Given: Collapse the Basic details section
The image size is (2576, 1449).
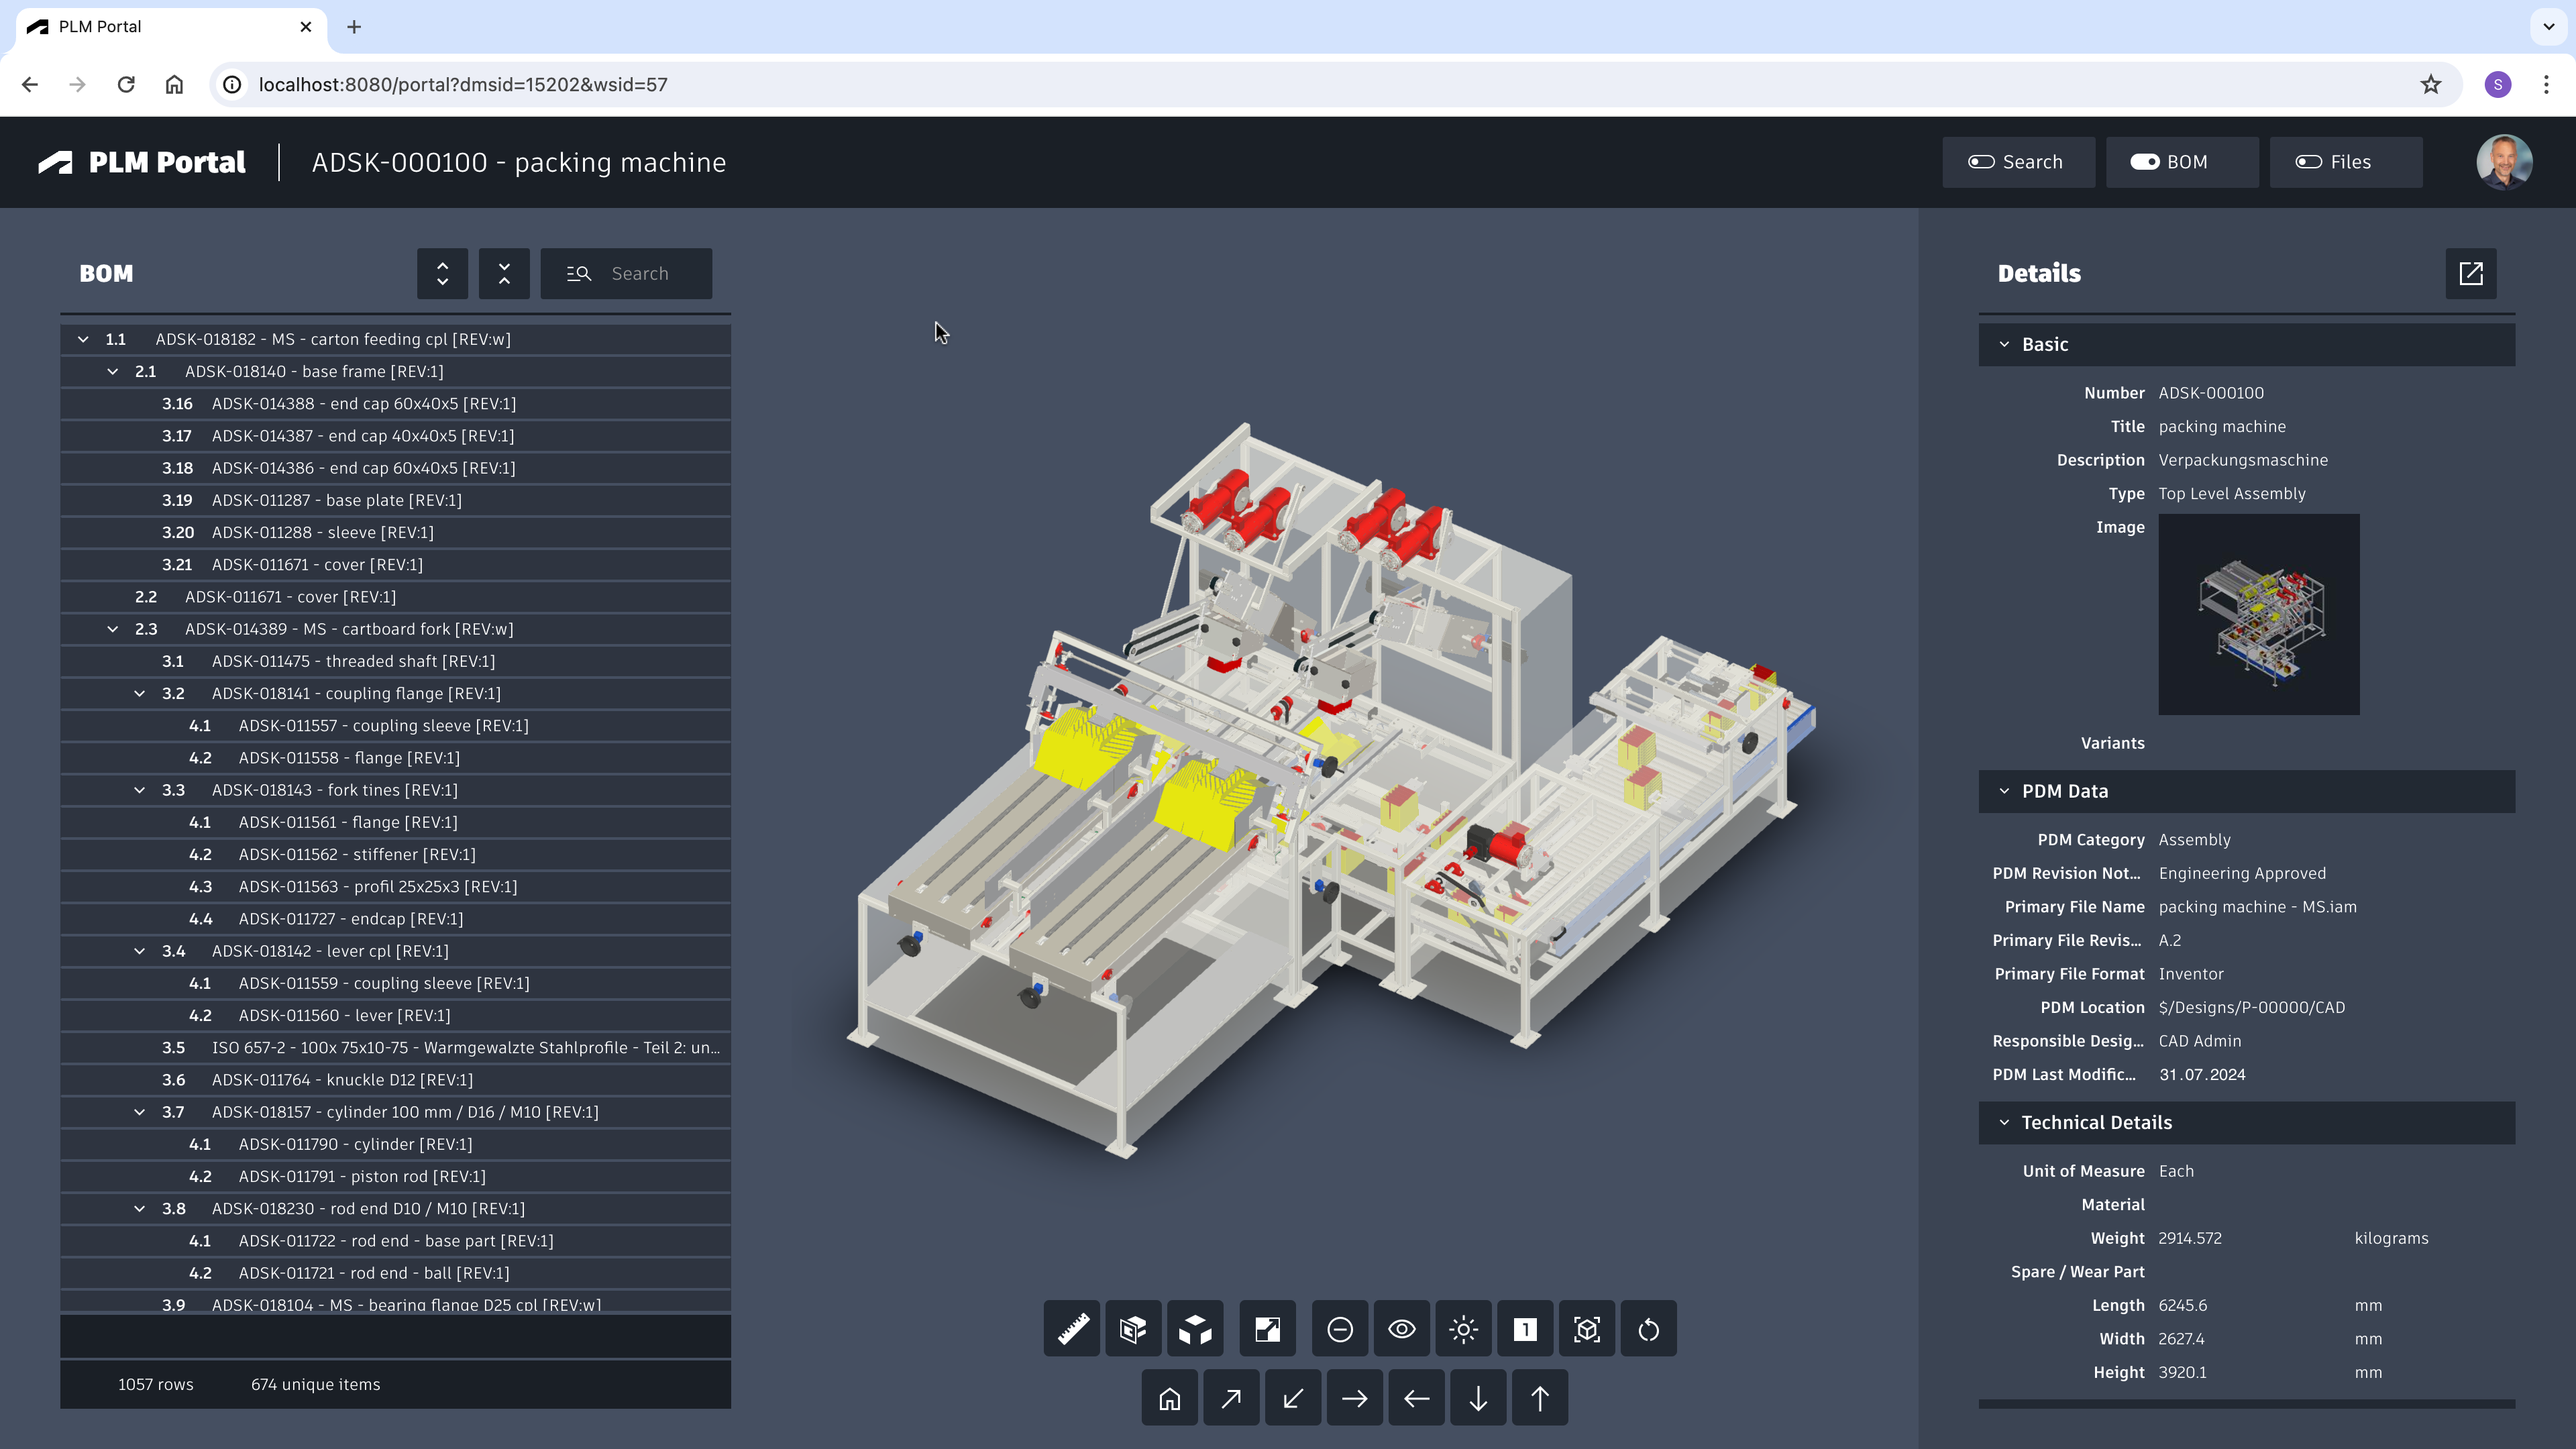Looking at the screenshot, I should pyautogui.click(x=2004, y=344).
